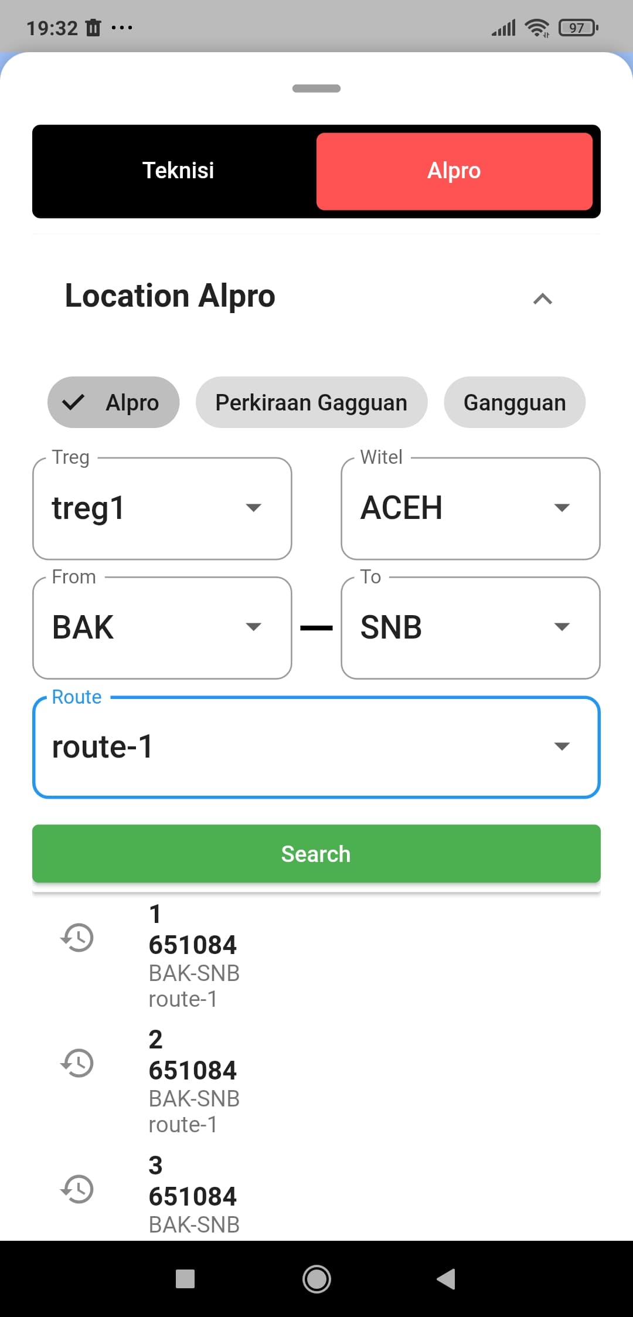Enable the Gangguan filter chip
This screenshot has width=633, height=1317.
coord(515,402)
